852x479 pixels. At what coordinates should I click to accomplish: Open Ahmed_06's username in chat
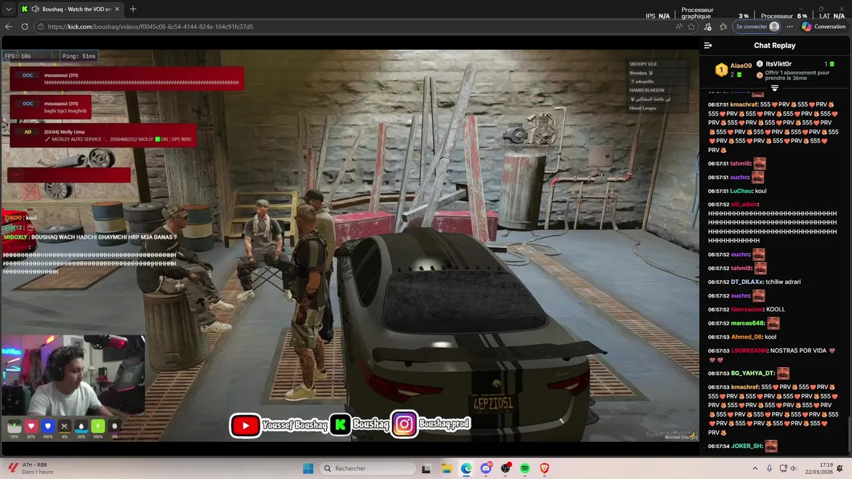click(746, 337)
